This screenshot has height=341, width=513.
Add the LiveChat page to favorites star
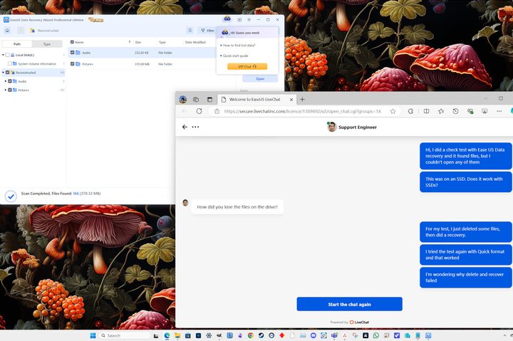coord(393,111)
